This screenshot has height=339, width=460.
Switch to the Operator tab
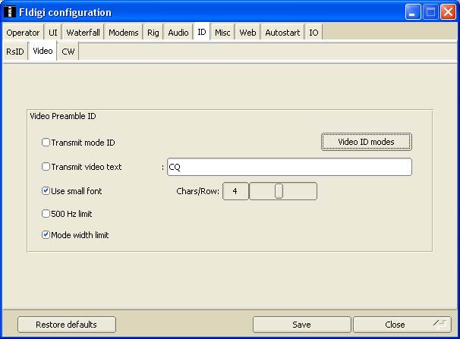point(23,33)
